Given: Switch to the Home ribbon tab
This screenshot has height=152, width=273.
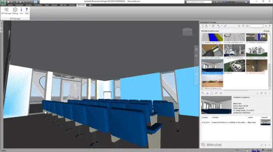Looking at the screenshot, I should coord(10,5).
